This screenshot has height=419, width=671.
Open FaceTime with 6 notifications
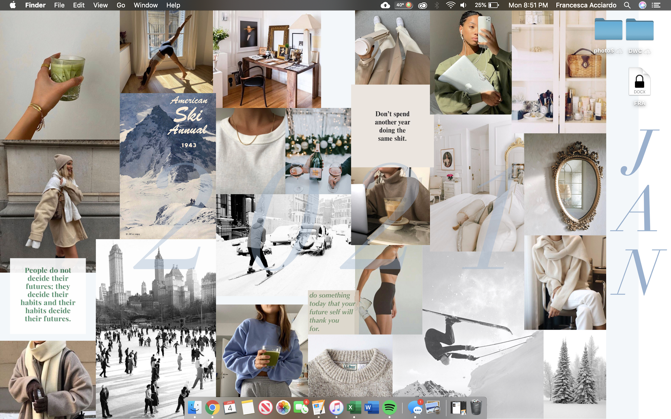(301, 408)
